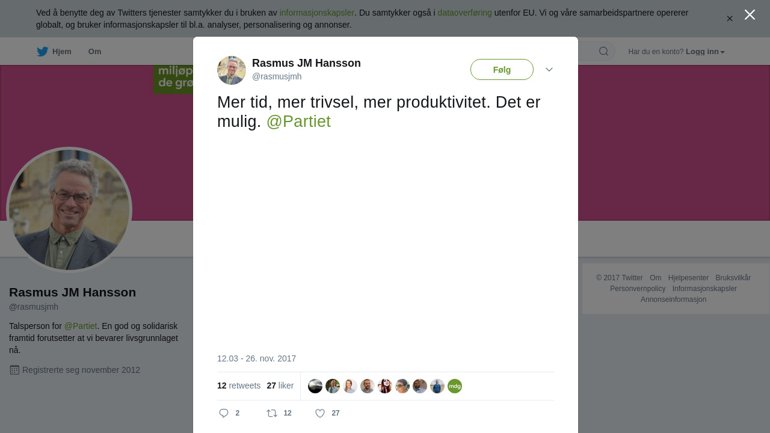Open Rasmus JM Hansson's avatar in tweet

[232, 70]
